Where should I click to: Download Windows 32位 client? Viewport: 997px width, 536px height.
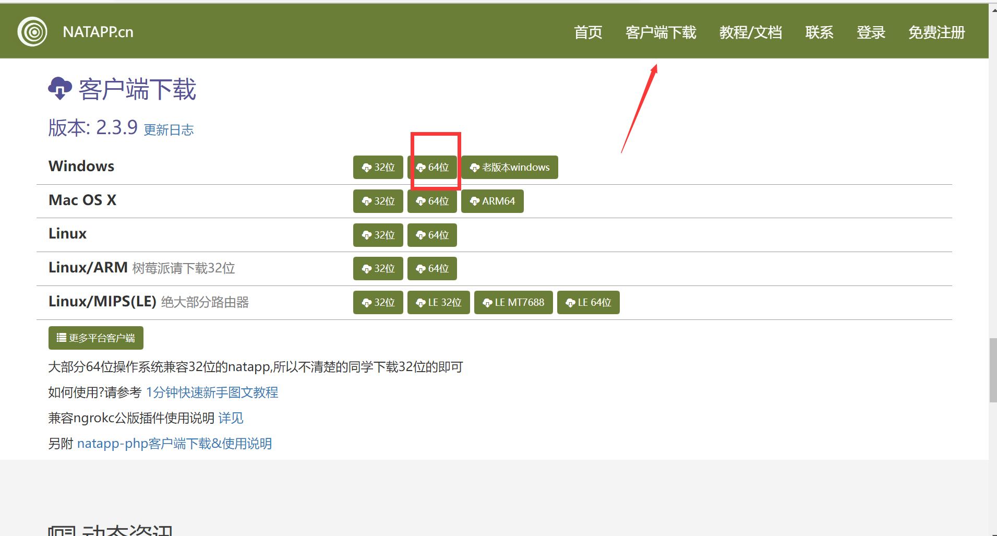(378, 167)
